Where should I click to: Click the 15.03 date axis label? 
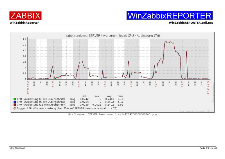(x=156, y=84)
